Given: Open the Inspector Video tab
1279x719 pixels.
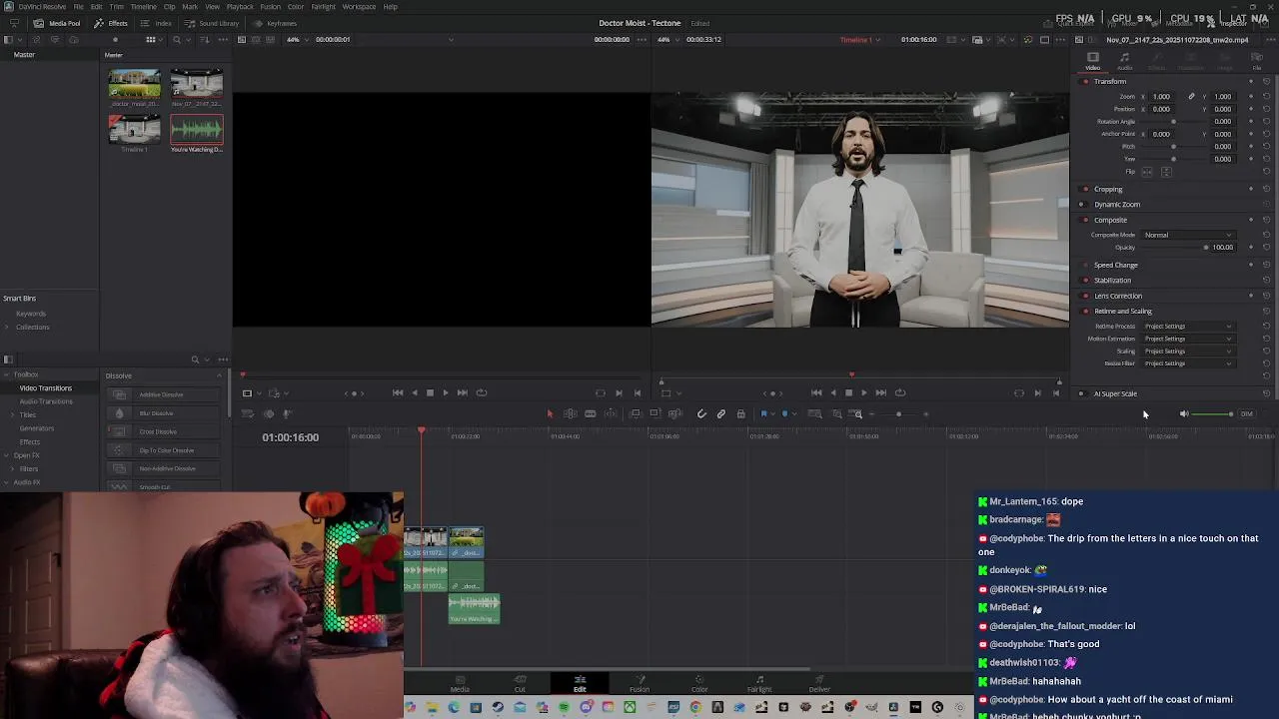Looking at the screenshot, I should (x=1093, y=61).
